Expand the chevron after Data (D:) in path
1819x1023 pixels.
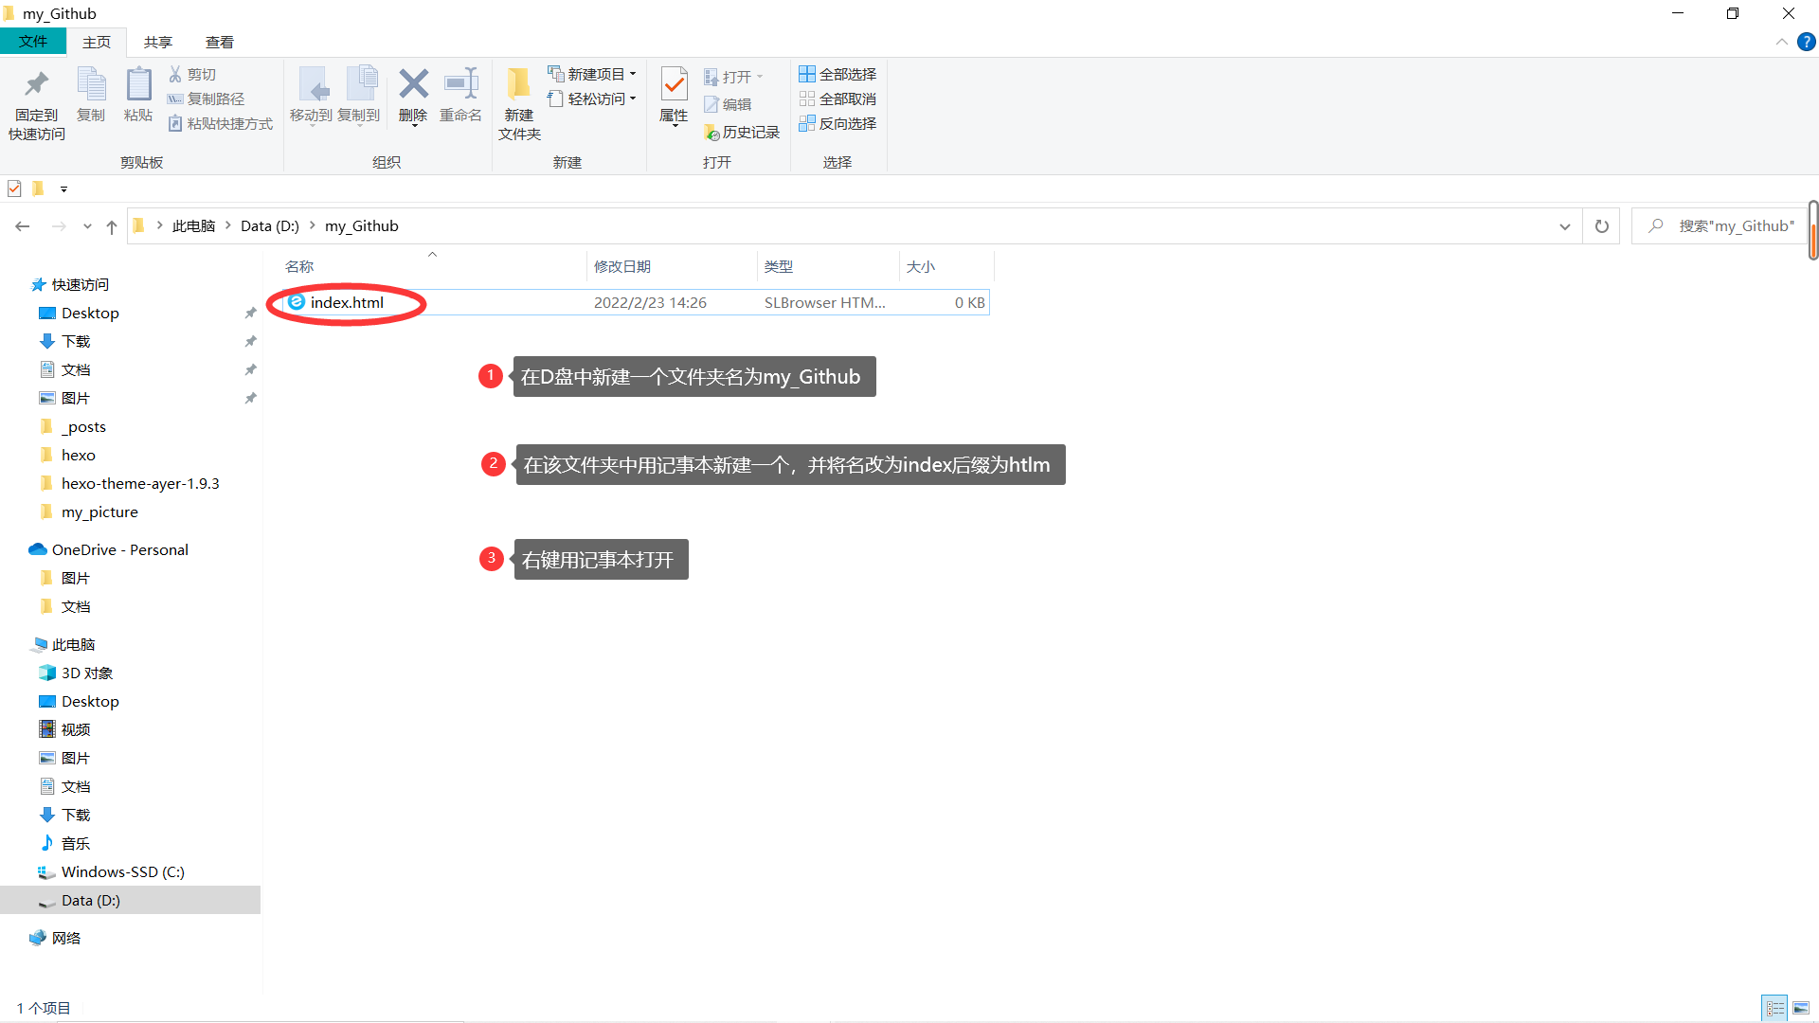(312, 225)
